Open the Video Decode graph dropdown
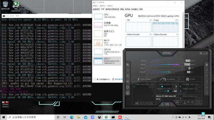214x120 pixels. 153,34
